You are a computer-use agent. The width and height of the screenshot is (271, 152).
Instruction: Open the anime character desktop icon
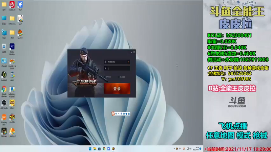coord(20,19)
